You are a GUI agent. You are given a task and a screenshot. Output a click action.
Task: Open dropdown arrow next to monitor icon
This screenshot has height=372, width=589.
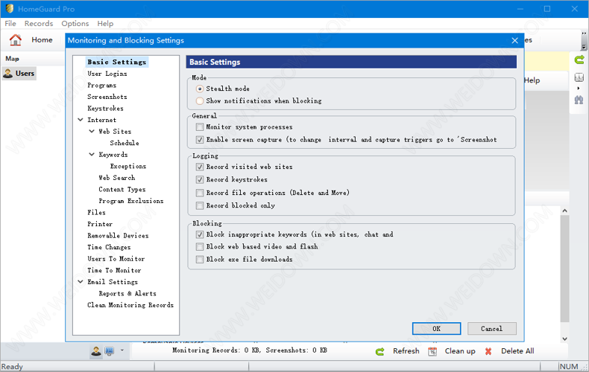point(122,350)
